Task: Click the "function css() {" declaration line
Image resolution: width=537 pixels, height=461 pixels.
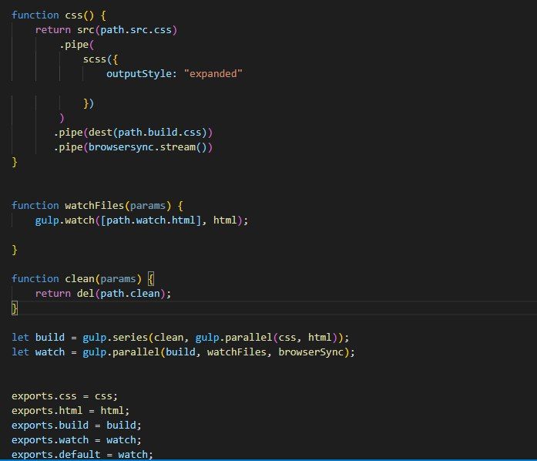Action: point(59,15)
